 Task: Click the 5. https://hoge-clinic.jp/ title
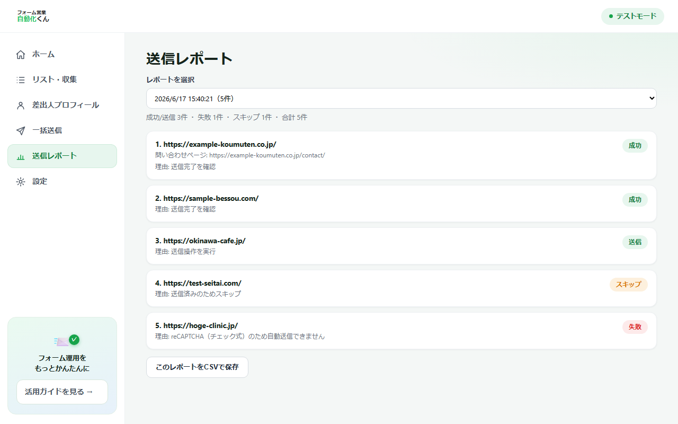pos(197,325)
